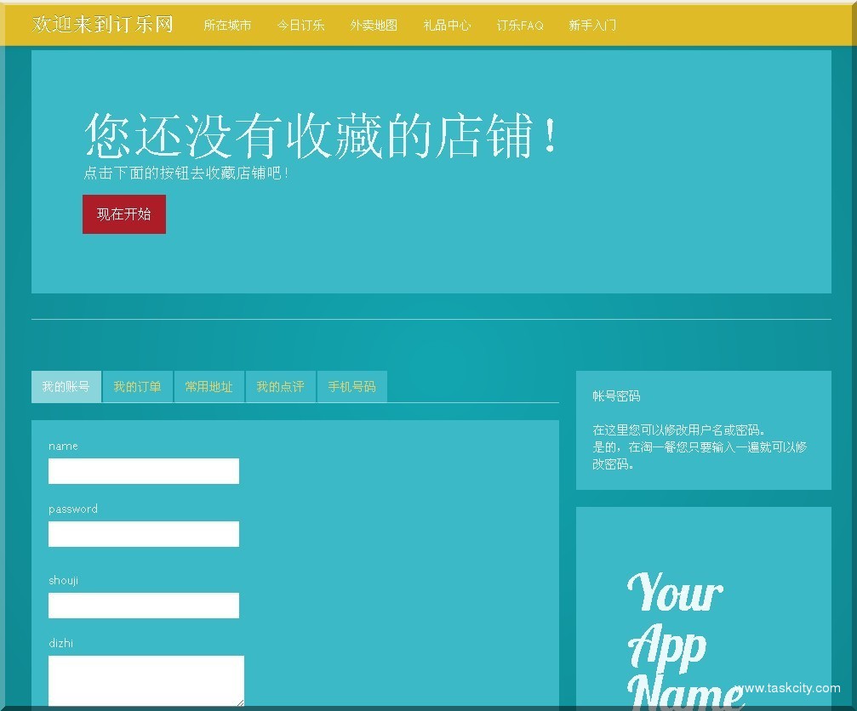The image size is (857, 711).
Task: Click the red 现在开始 button
Action: pos(124,214)
